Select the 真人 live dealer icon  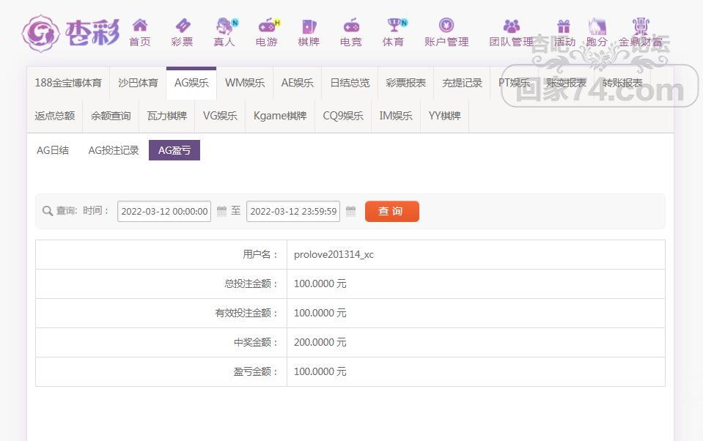click(x=224, y=26)
